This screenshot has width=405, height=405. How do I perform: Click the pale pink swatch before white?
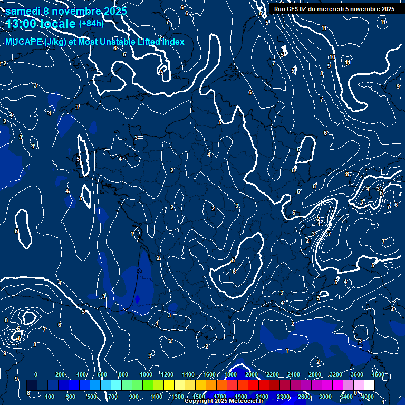pyautogui.click(x=359, y=385)
